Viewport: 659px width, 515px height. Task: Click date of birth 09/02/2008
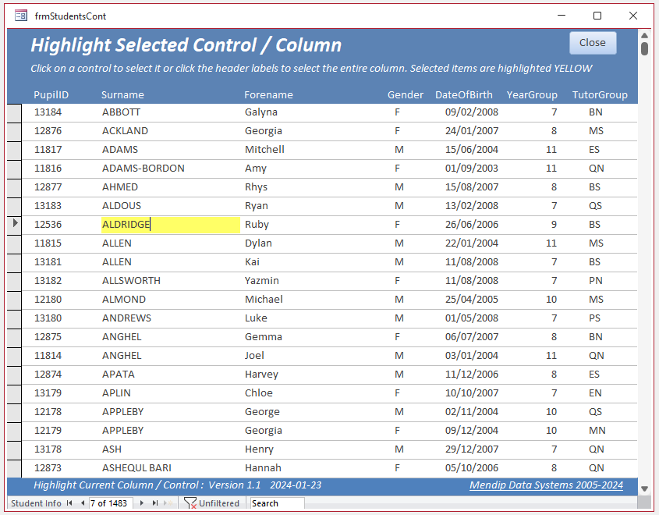(x=472, y=112)
